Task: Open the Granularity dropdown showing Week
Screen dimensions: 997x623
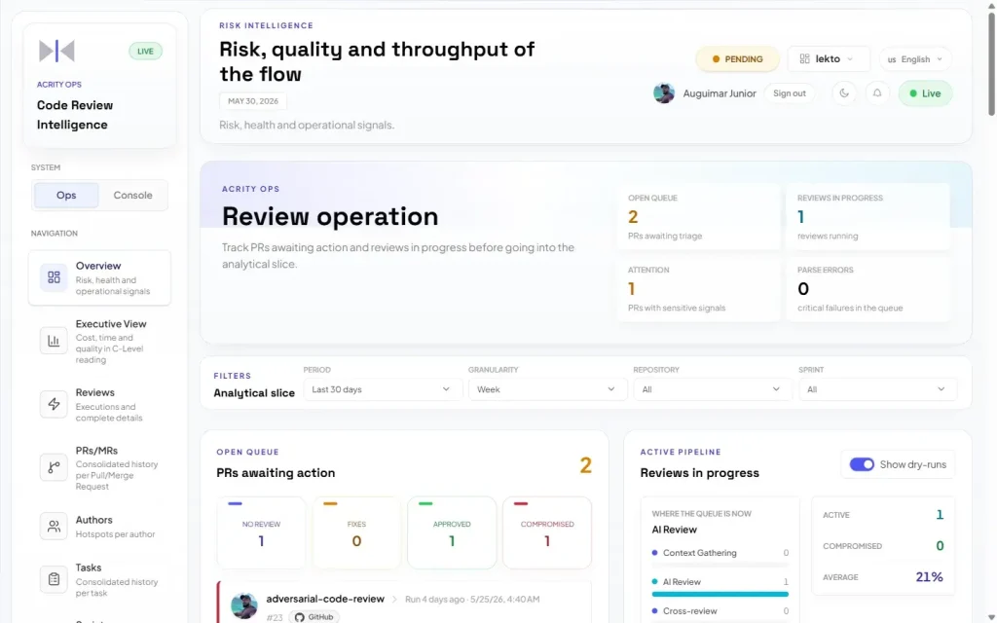Action: pyautogui.click(x=547, y=389)
